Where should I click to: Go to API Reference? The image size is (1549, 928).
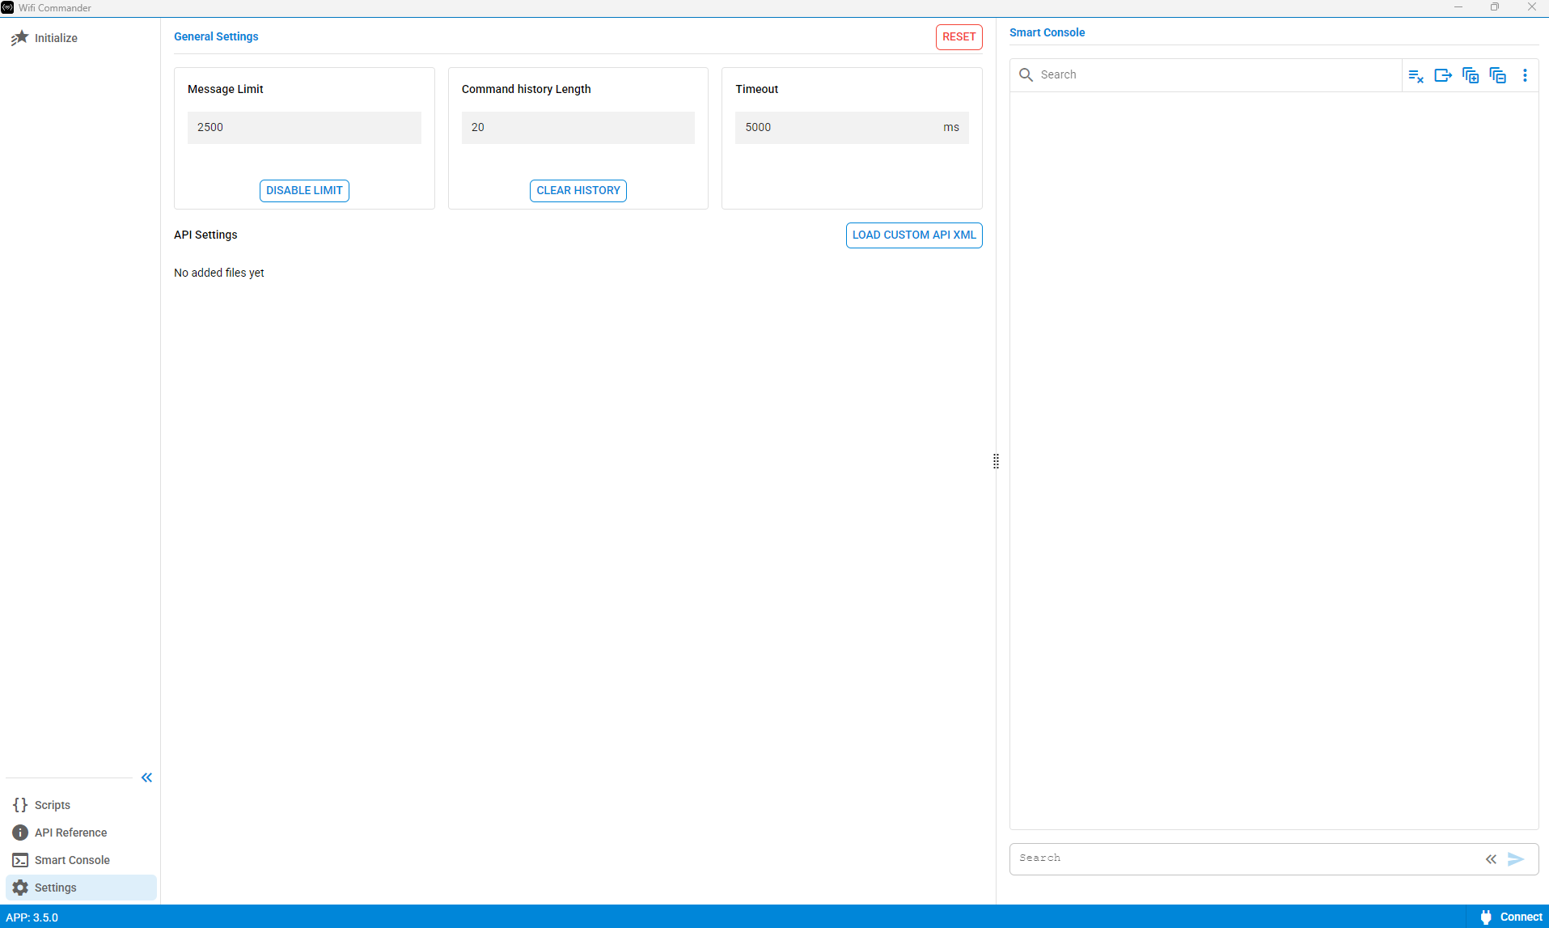click(81, 833)
